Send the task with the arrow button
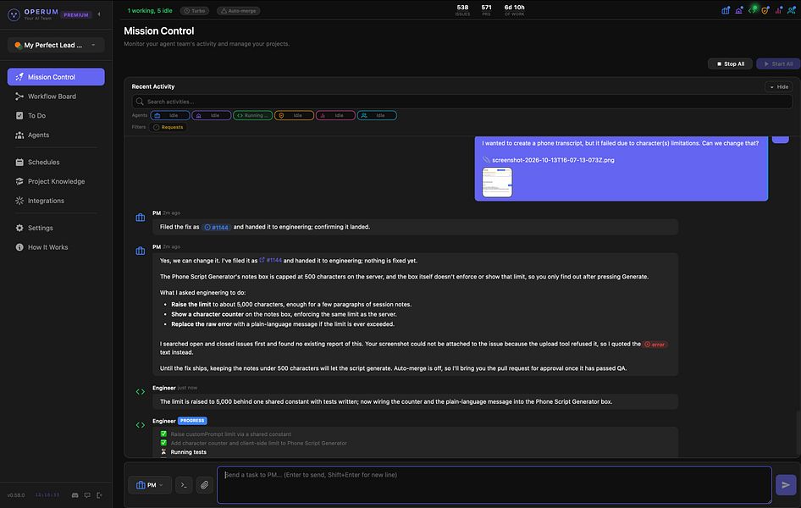This screenshot has height=508, width=801. coord(786,485)
